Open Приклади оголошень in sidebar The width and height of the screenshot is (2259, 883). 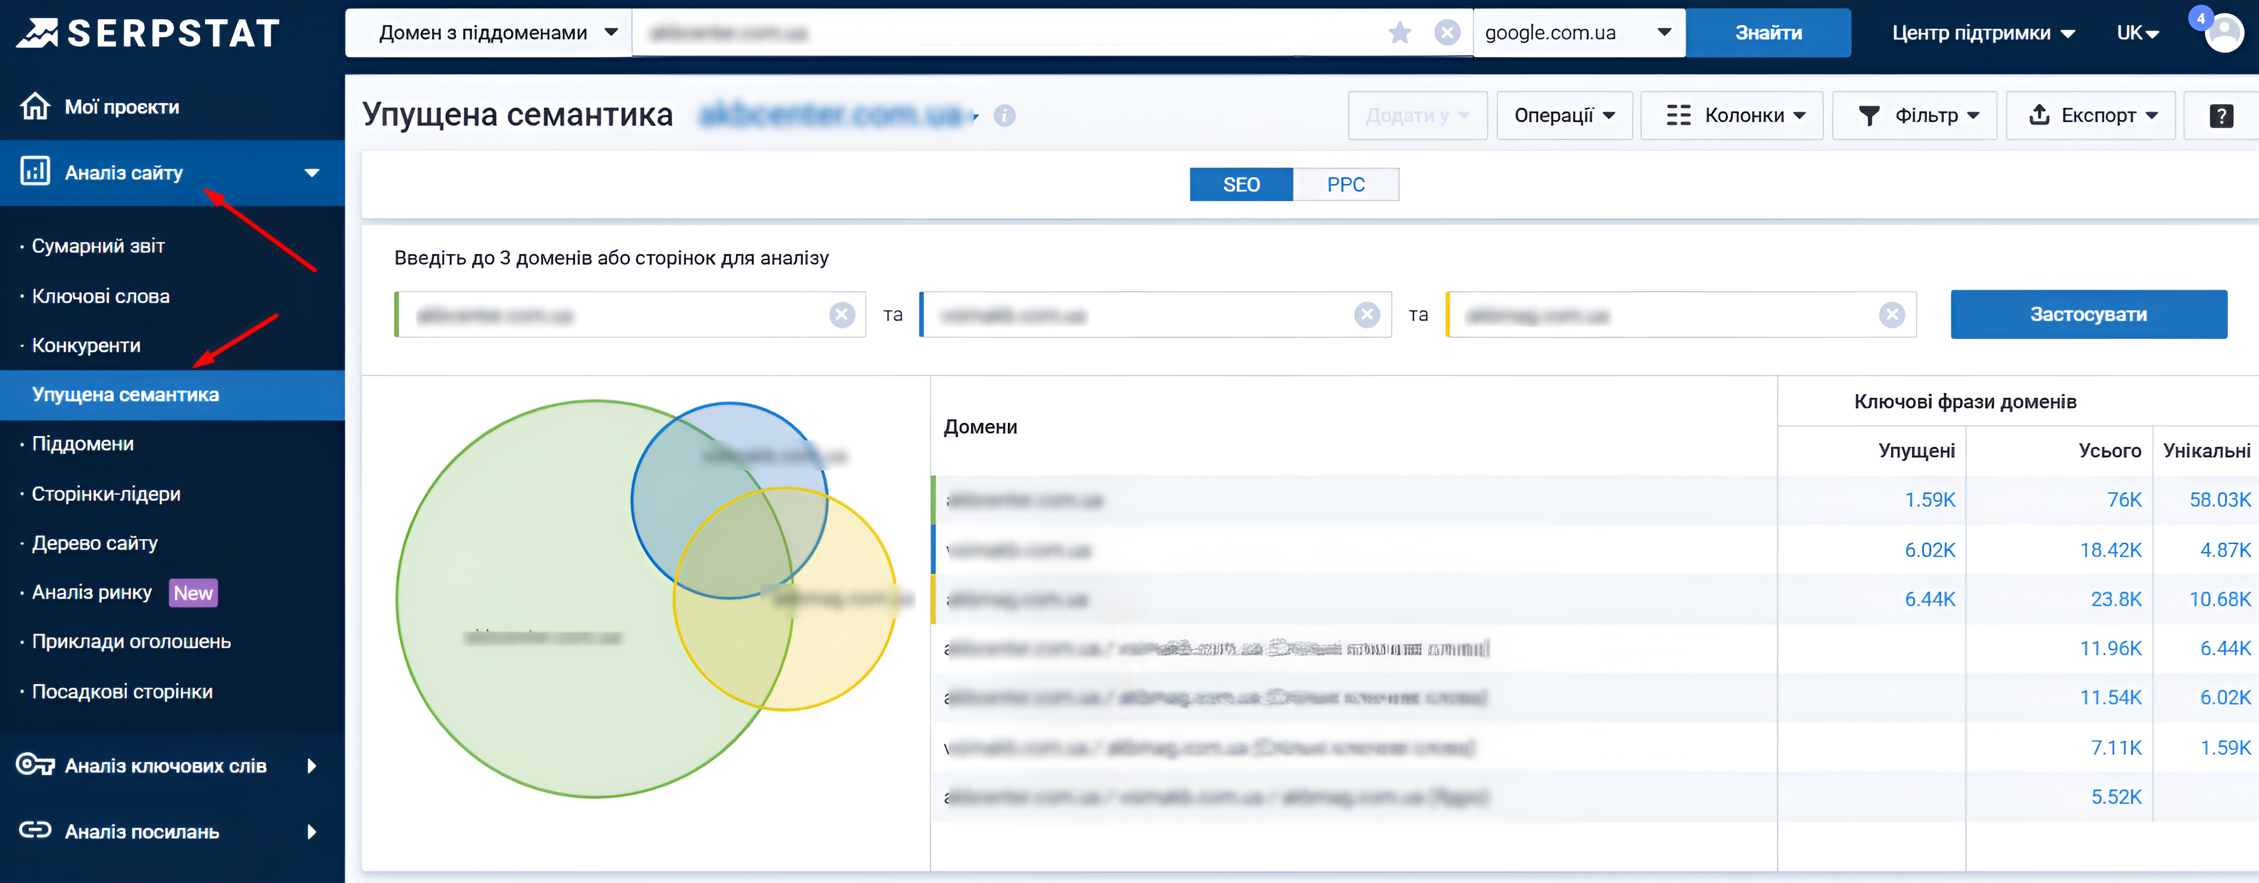point(132,641)
